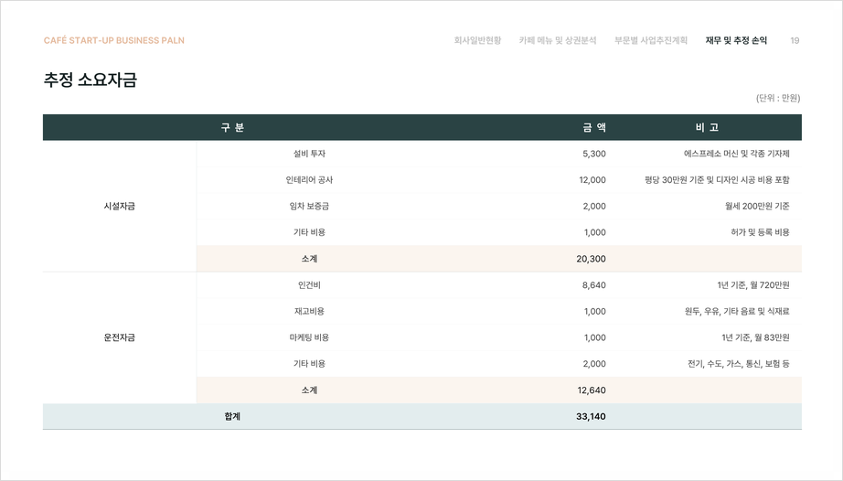Click the 평당 30만원 기준 note
This screenshot has width=843, height=481.
coord(717,180)
